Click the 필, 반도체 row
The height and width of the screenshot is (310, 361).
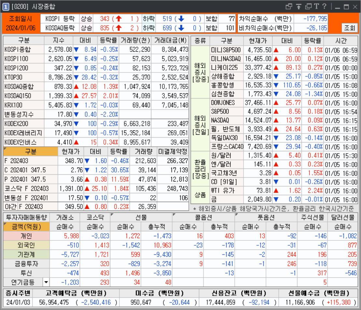pyautogui.click(x=284, y=129)
